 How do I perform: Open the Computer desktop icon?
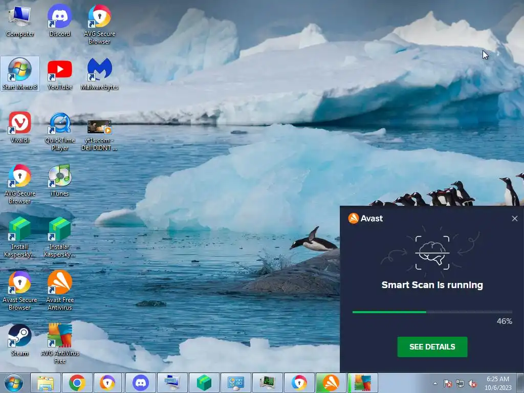point(20,21)
